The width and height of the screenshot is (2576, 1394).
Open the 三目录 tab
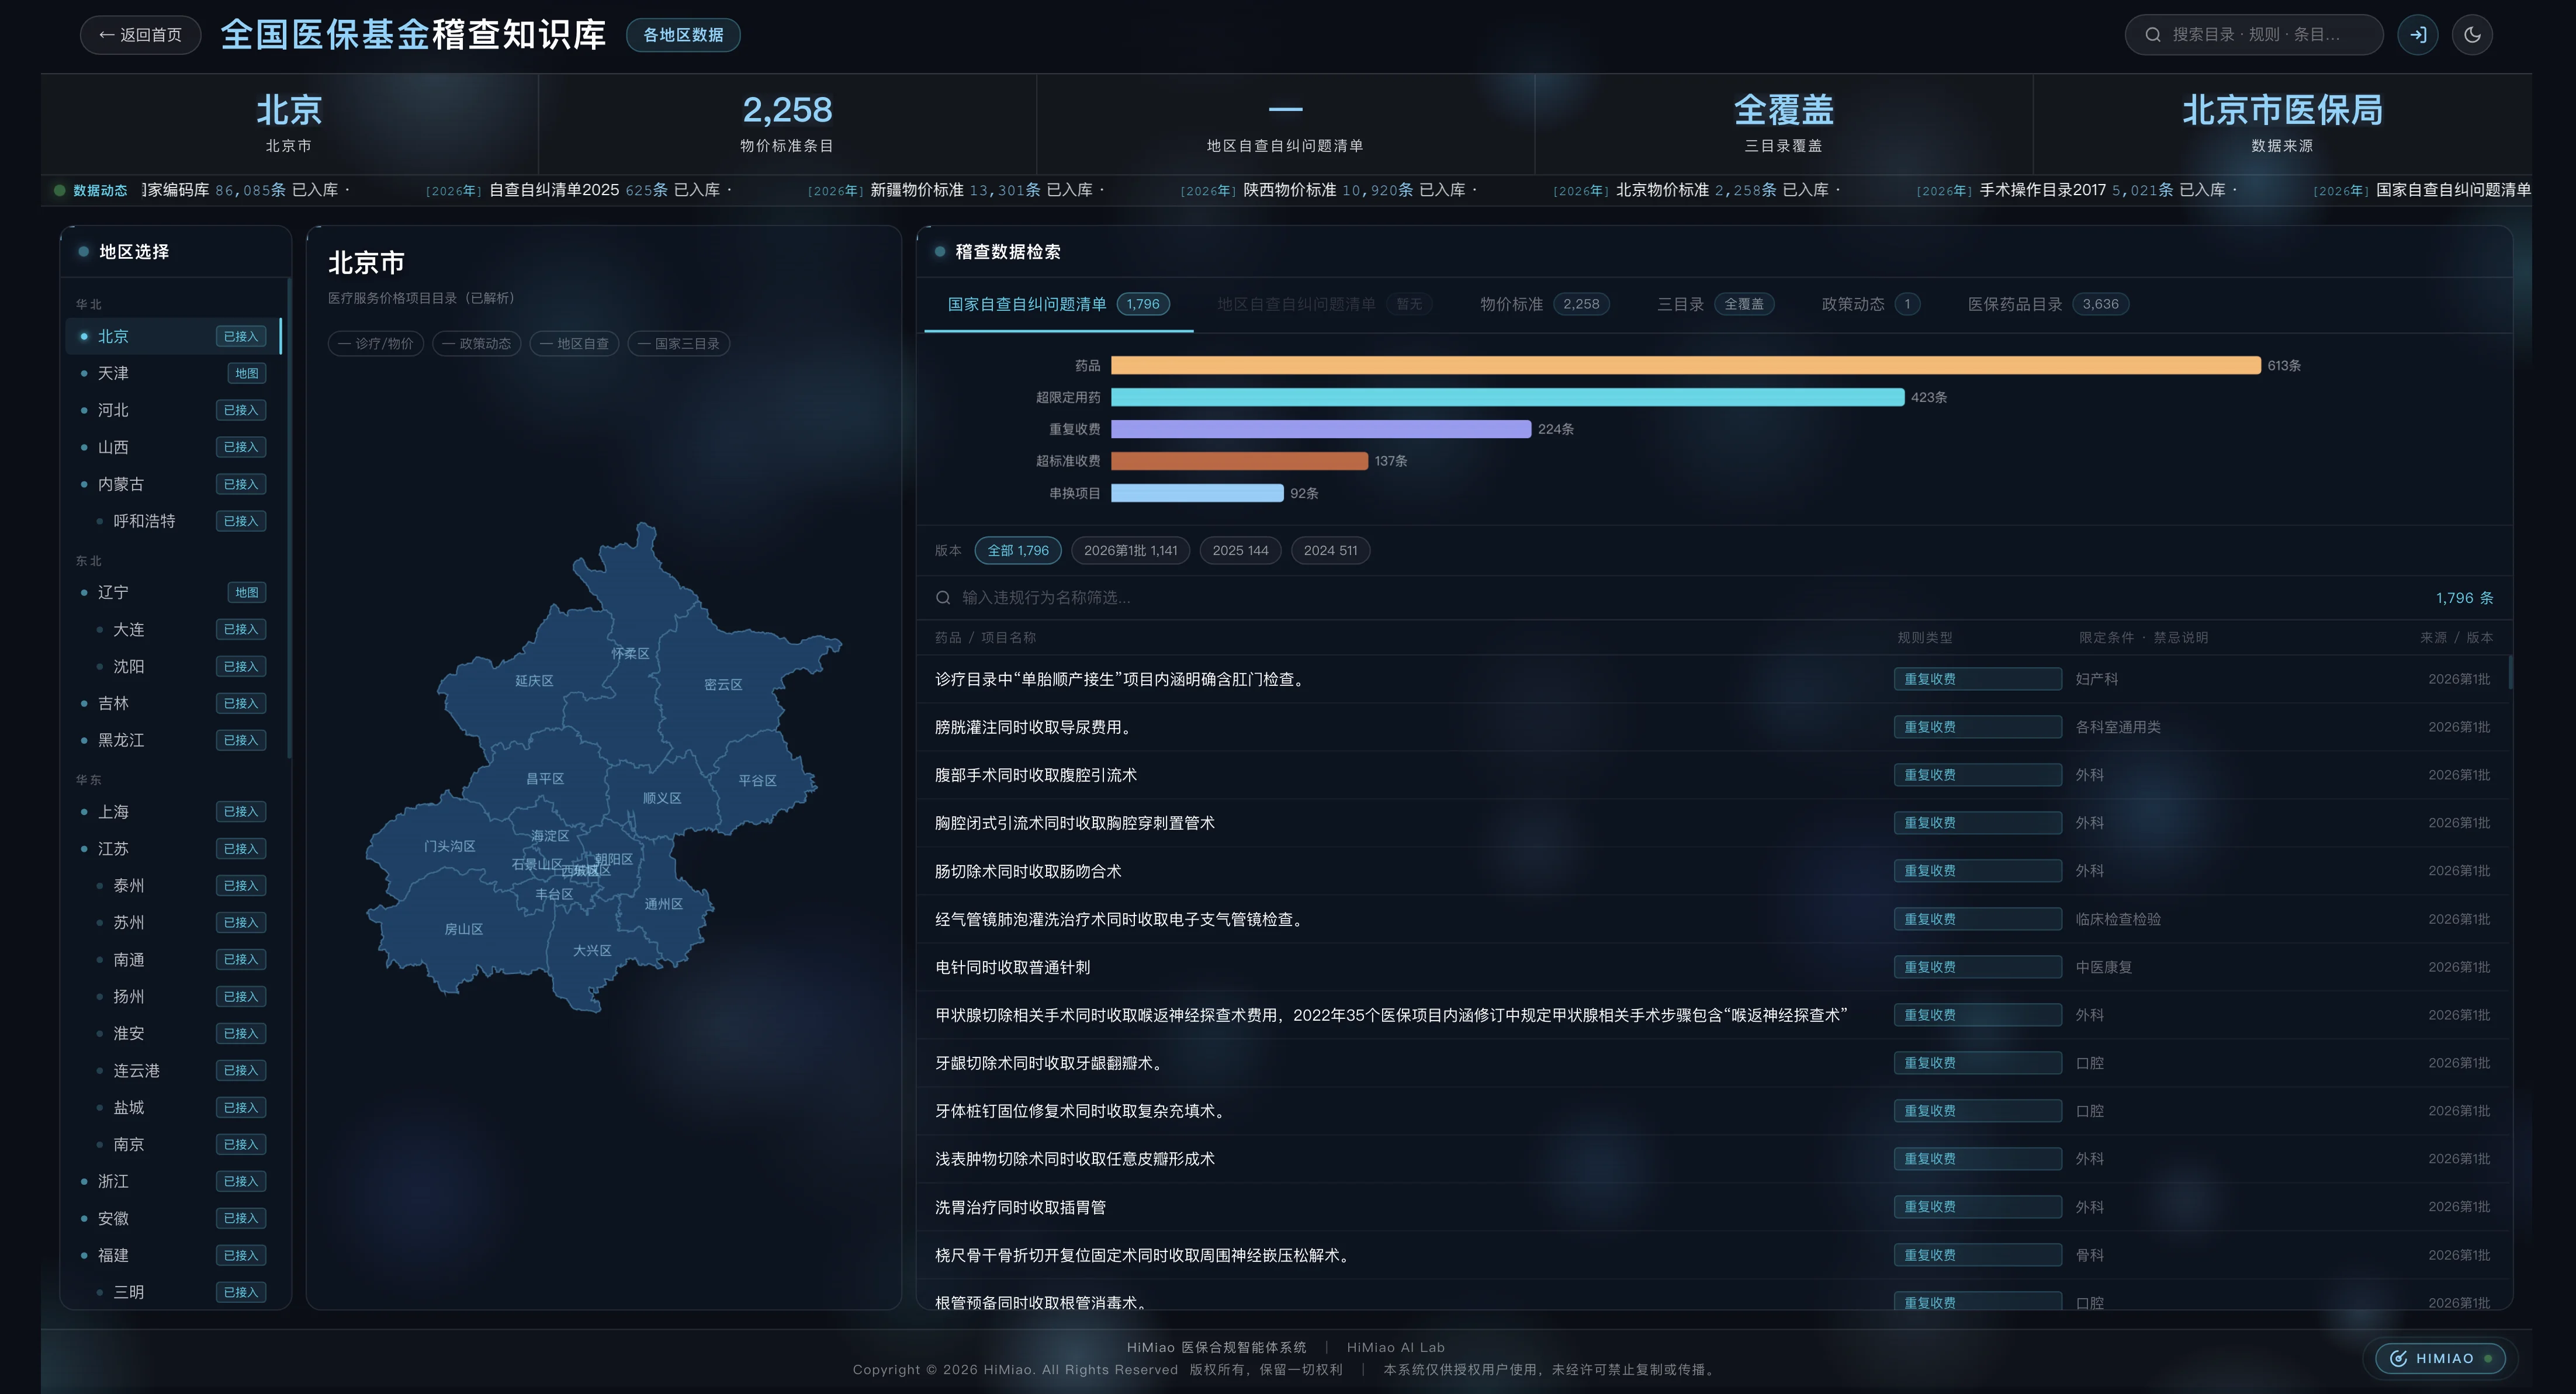[1715, 304]
